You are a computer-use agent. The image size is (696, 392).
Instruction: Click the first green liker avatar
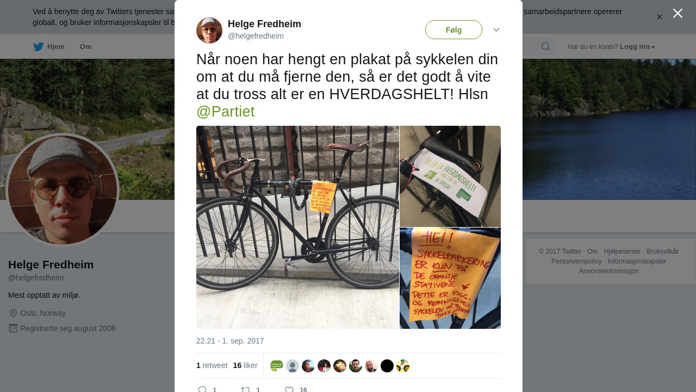coord(277,366)
